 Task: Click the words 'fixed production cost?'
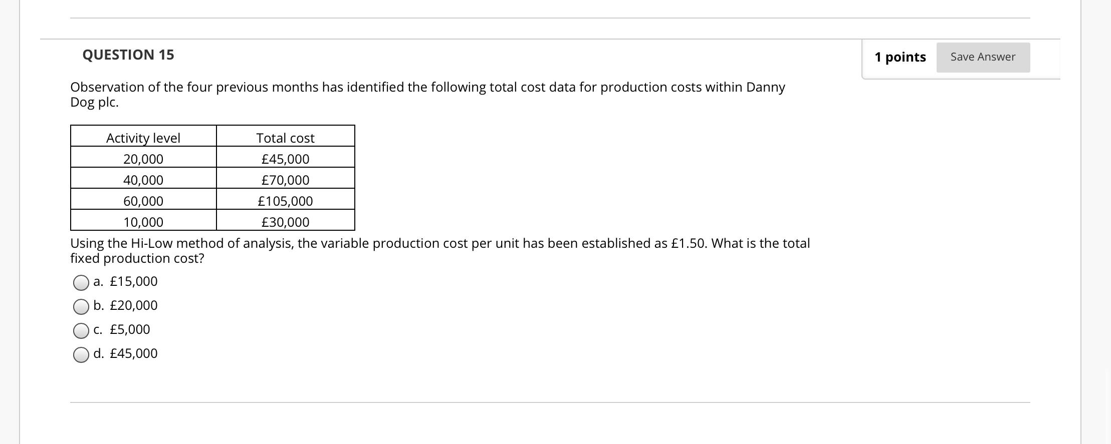[x=137, y=259]
